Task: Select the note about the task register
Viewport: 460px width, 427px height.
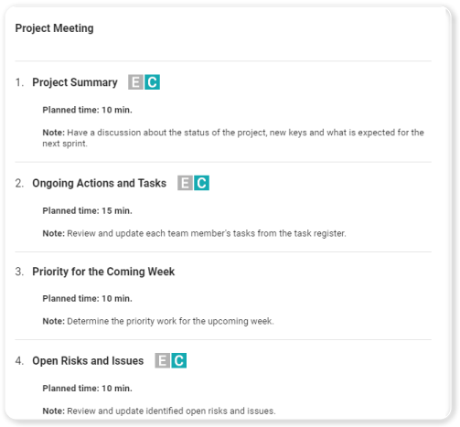Action: point(194,233)
